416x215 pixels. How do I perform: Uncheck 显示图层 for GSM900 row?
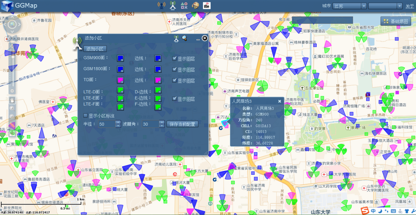point(175,59)
